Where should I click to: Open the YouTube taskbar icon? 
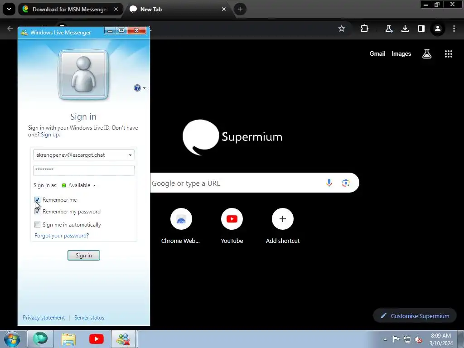click(97, 339)
